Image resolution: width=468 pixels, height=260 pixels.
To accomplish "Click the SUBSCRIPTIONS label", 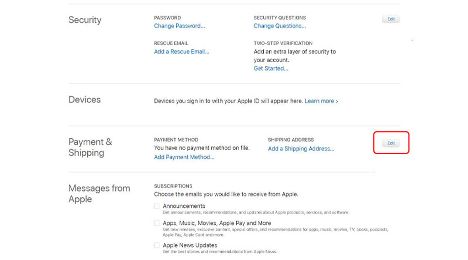I will click(173, 186).
